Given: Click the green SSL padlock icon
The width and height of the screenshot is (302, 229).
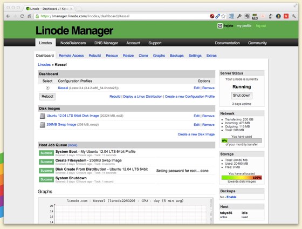Looking at the screenshot, I should click(x=37, y=16).
